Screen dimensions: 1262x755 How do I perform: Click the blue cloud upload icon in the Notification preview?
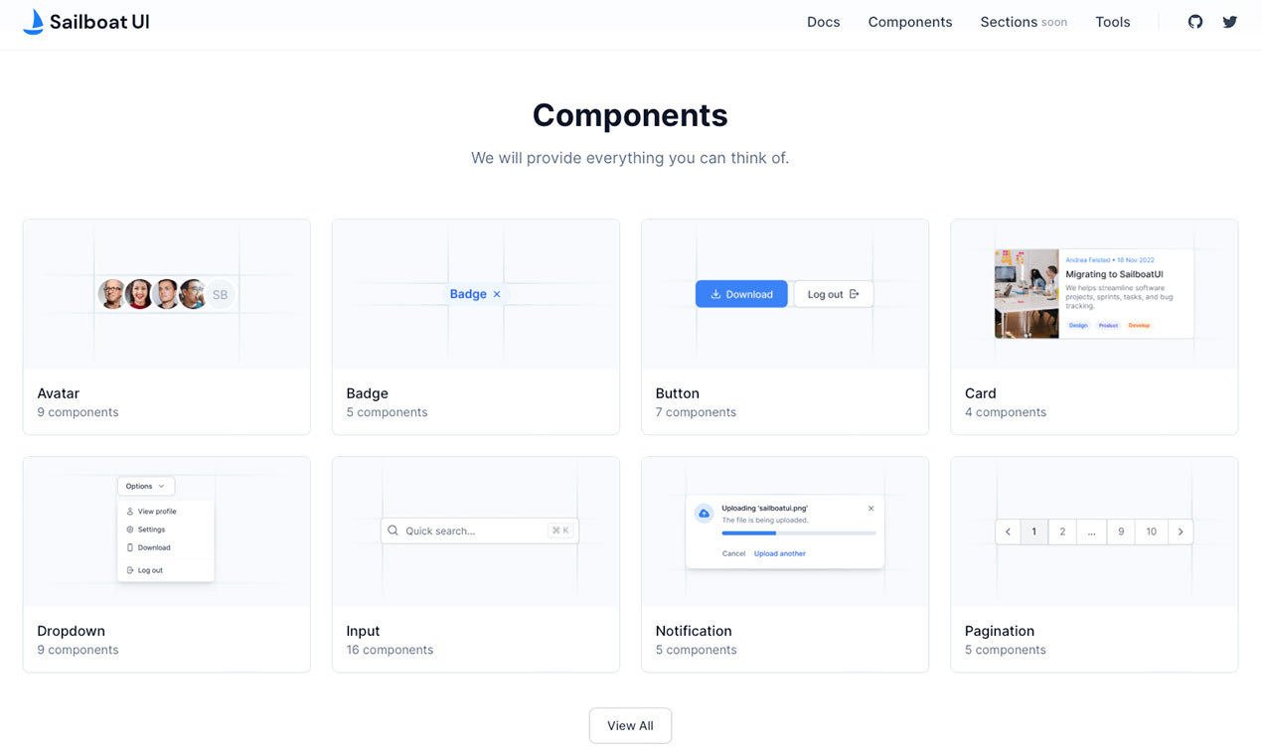704,513
